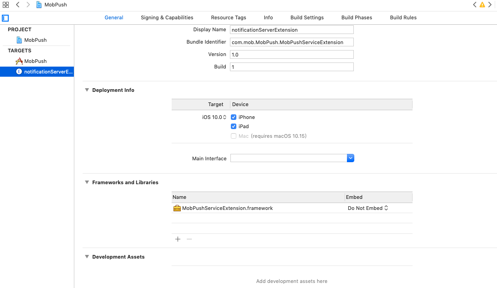Remove the framework using the minus button

189,239
